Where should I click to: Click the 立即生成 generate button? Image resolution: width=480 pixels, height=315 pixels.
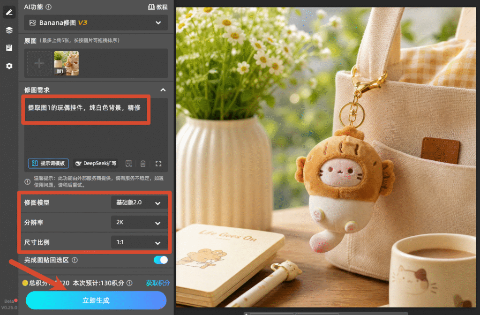click(96, 300)
